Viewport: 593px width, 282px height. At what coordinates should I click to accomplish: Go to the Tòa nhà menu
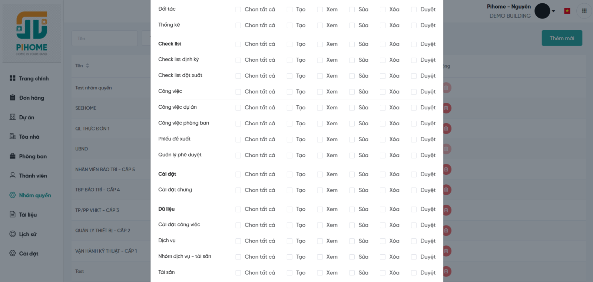click(29, 137)
